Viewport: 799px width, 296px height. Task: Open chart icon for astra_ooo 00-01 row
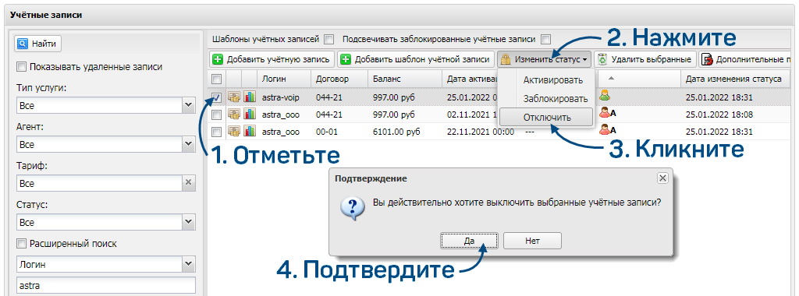tap(250, 131)
